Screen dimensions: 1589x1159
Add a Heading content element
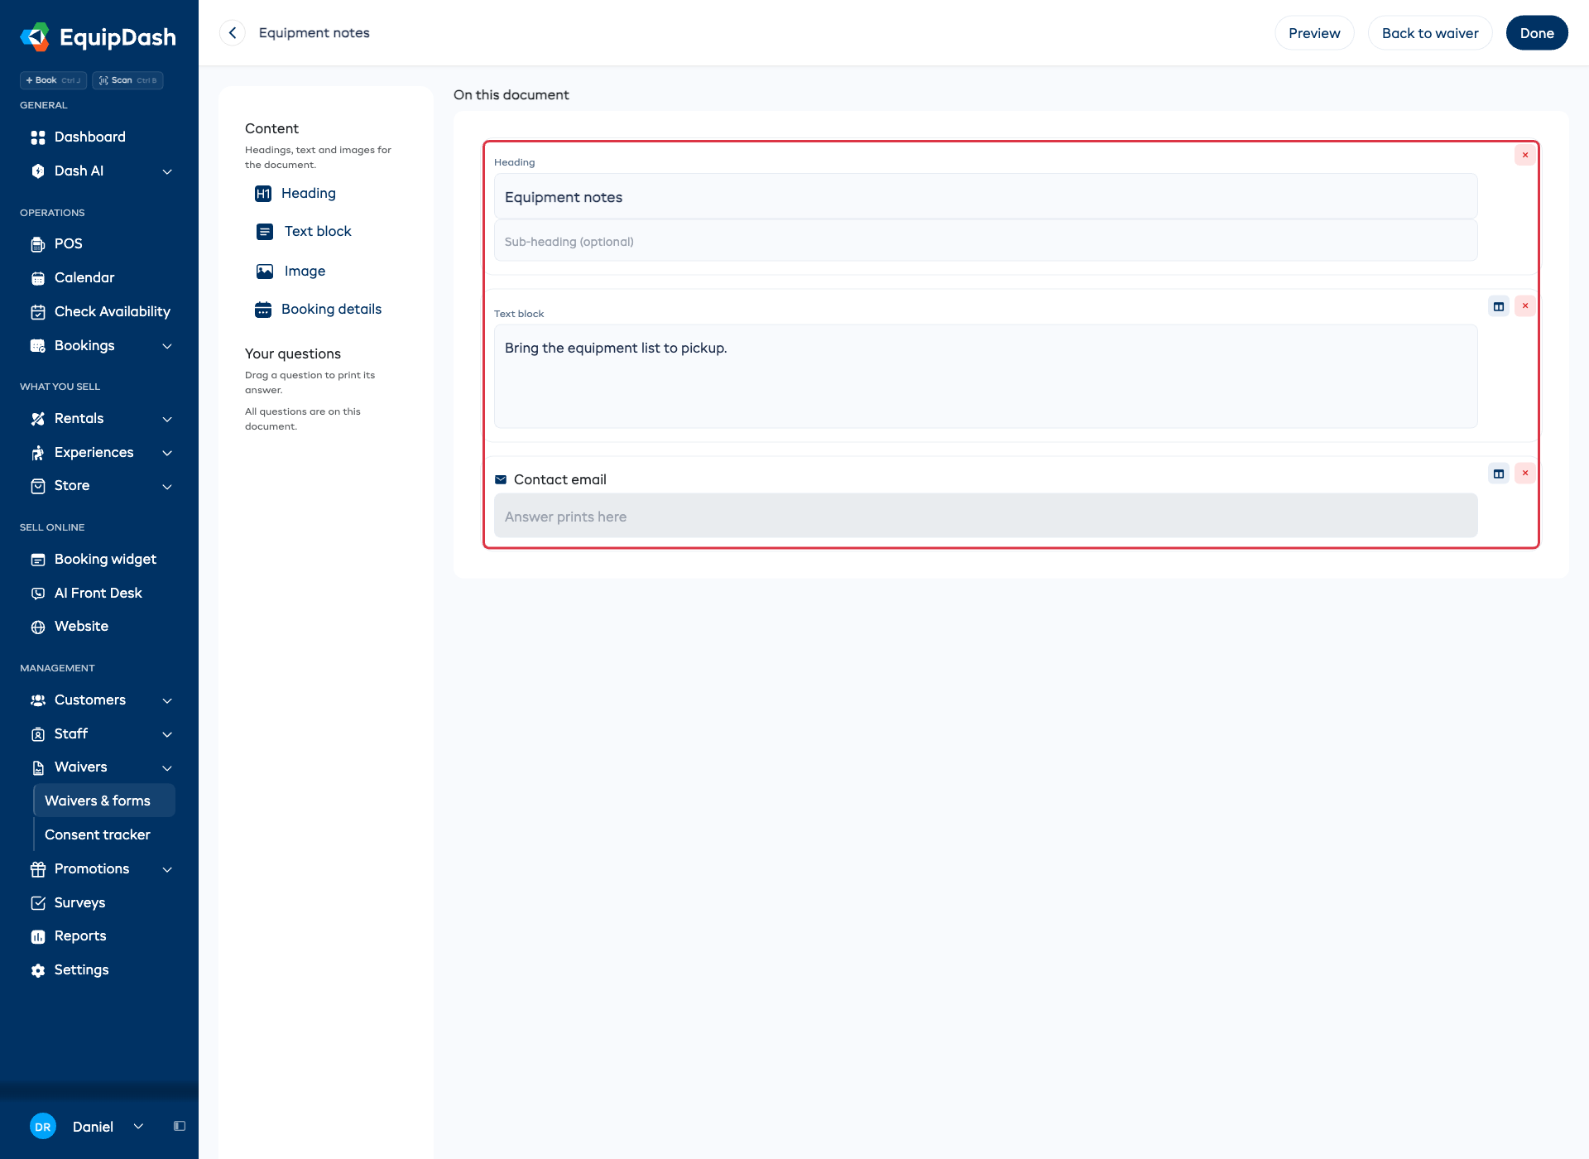[295, 194]
